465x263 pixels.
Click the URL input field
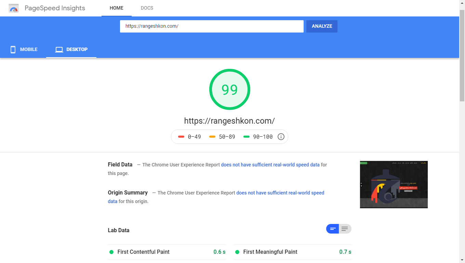pyautogui.click(x=212, y=26)
